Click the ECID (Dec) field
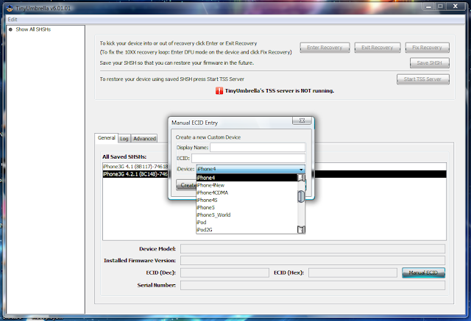Screen dimensions: 471x321 (224, 273)
